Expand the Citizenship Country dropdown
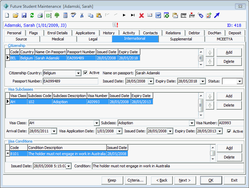Image resolution: width=249 pixels, height=188 pixels. tap(78, 73)
